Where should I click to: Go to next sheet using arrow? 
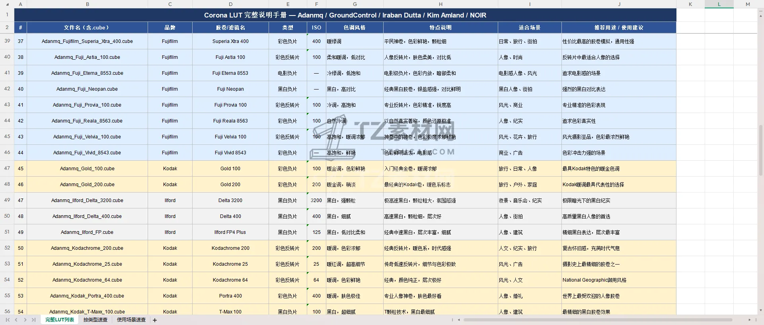click(25, 320)
